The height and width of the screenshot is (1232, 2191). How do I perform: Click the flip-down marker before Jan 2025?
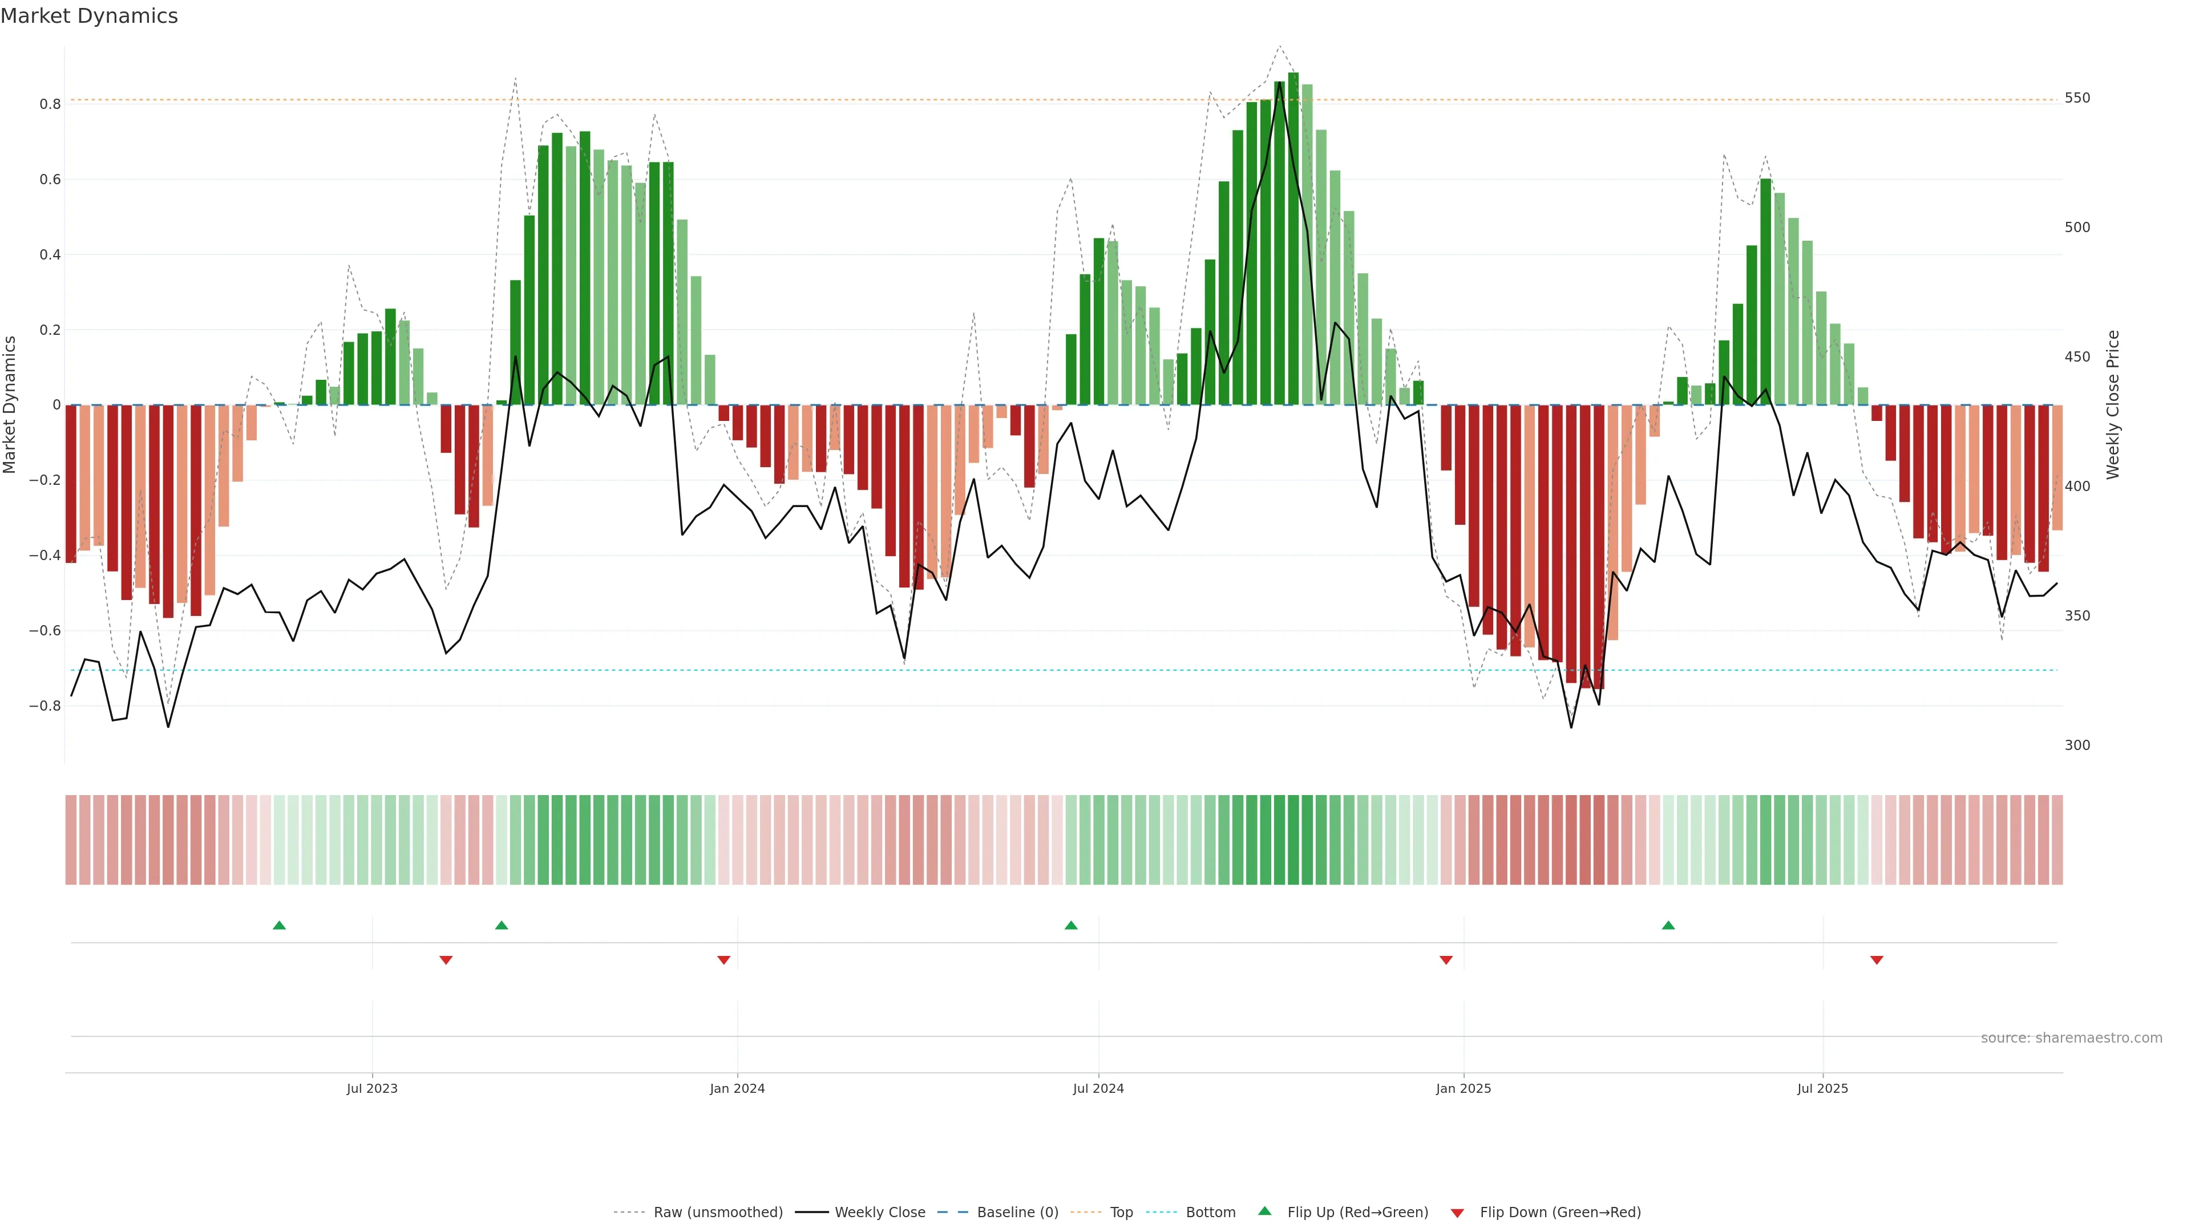click(1446, 960)
